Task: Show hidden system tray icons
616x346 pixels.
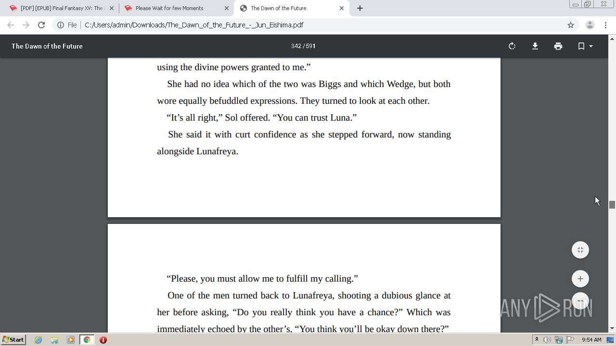Action: (537, 340)
